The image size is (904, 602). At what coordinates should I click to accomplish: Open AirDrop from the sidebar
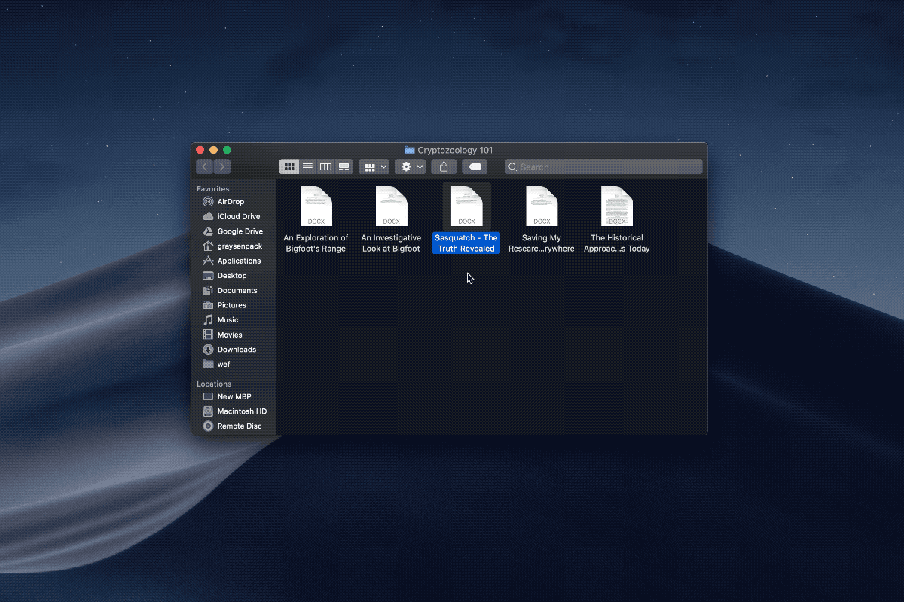(231, 202)
